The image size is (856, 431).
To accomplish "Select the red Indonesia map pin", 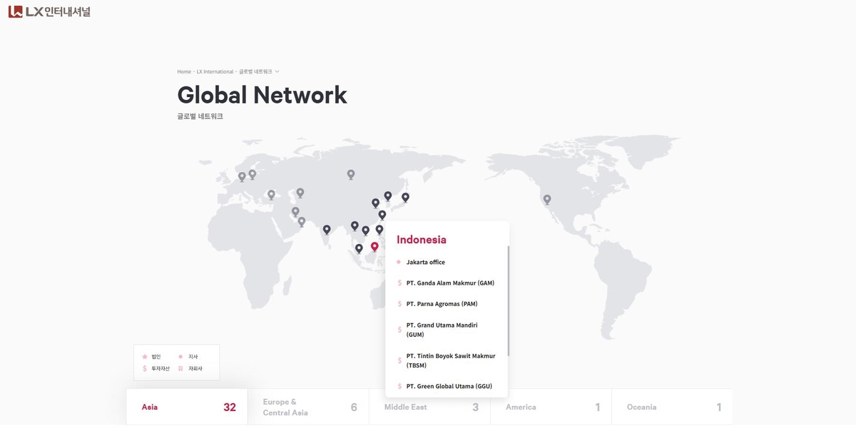I will [x=374, y=247].
